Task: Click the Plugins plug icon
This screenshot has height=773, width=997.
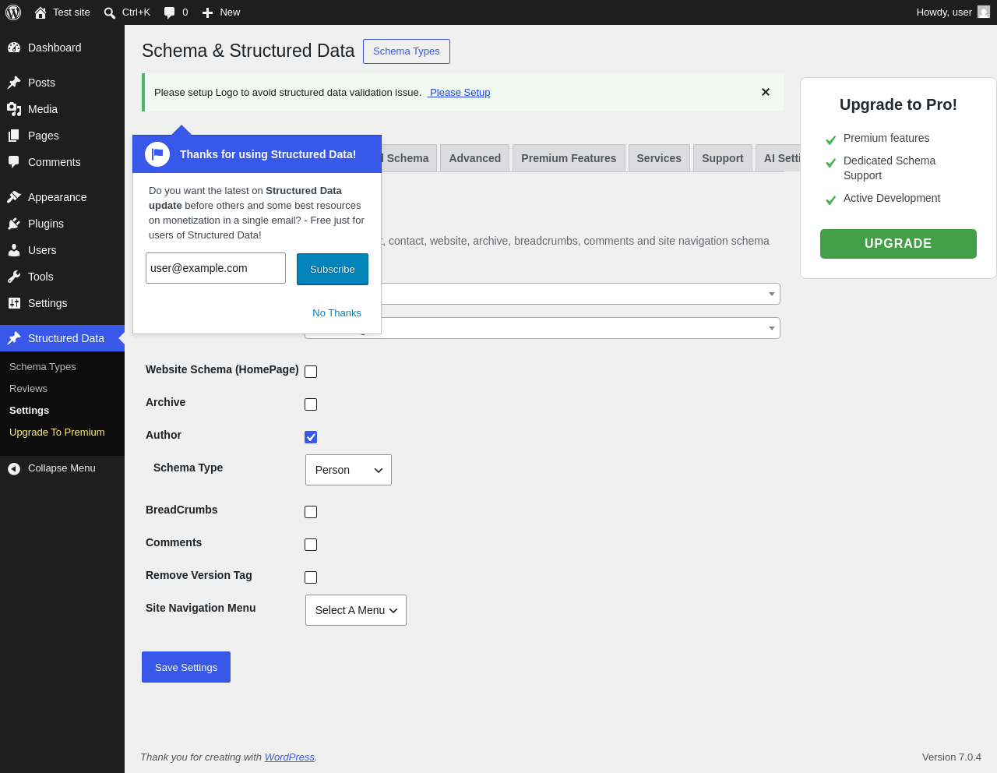Action: coord(14,224)
